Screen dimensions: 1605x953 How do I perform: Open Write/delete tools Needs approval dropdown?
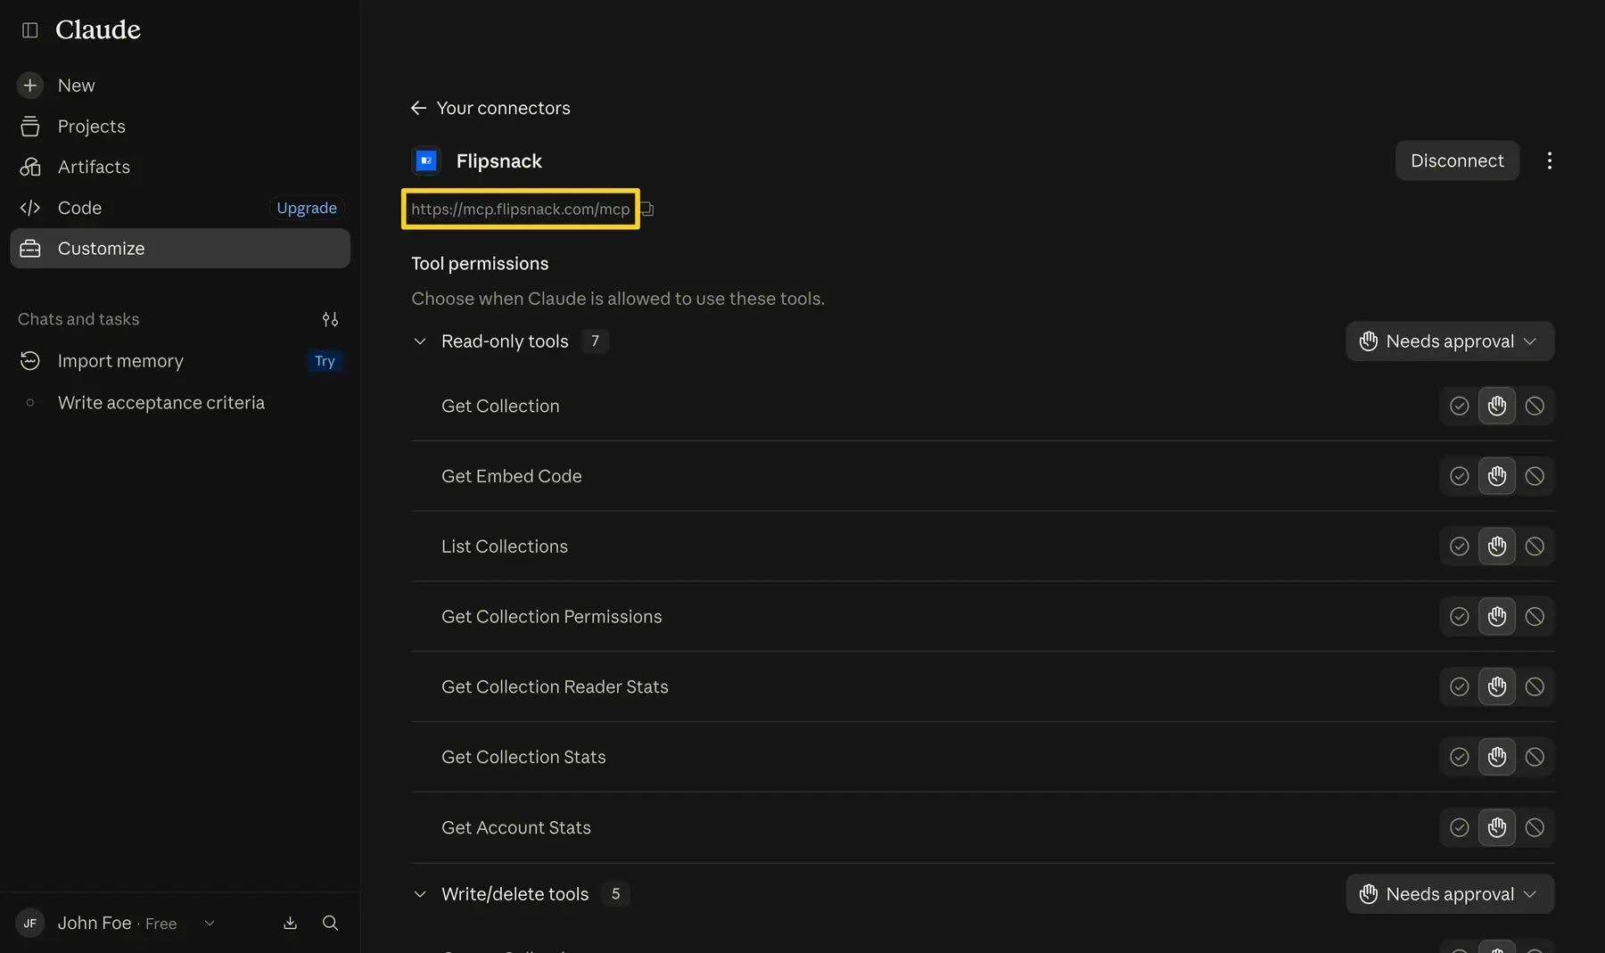tap(1450, 894)
